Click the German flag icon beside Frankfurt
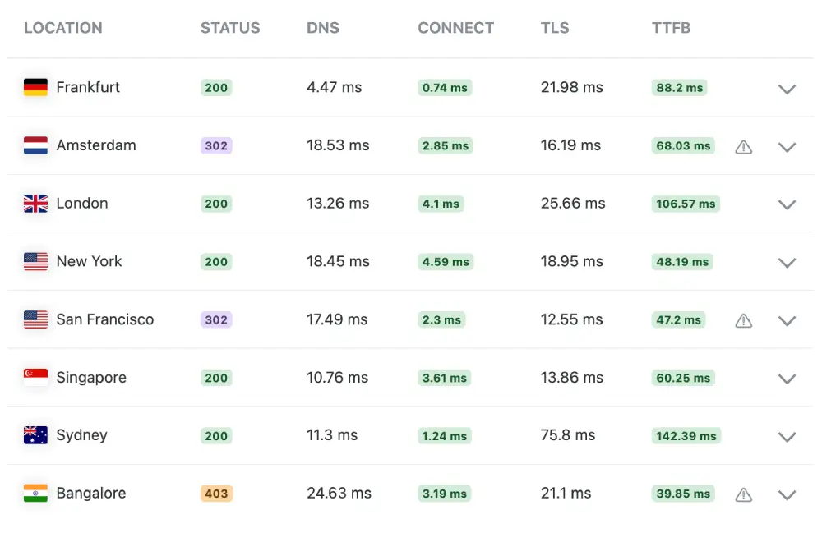The image size is (822, 533). coord(35,87)
